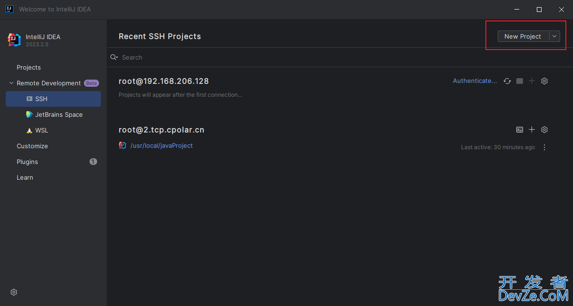Open settings gear for root@2.tcp.cpolar.cn

pos(544,130)
